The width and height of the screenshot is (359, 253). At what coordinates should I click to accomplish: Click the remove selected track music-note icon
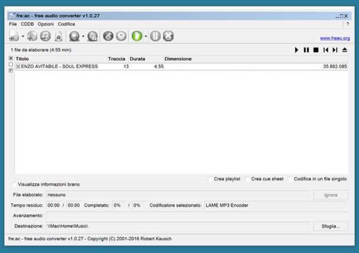click(x=45, y=36)
